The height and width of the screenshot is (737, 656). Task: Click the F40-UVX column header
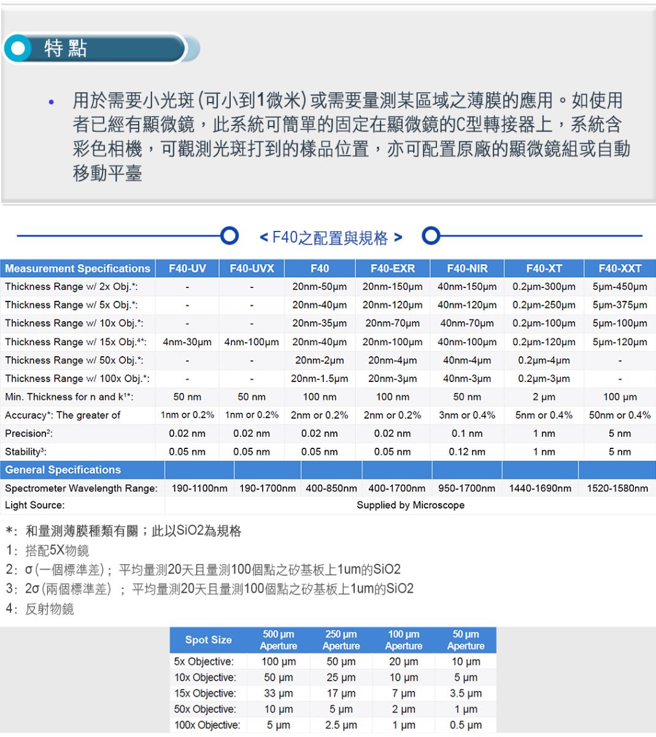252,268
